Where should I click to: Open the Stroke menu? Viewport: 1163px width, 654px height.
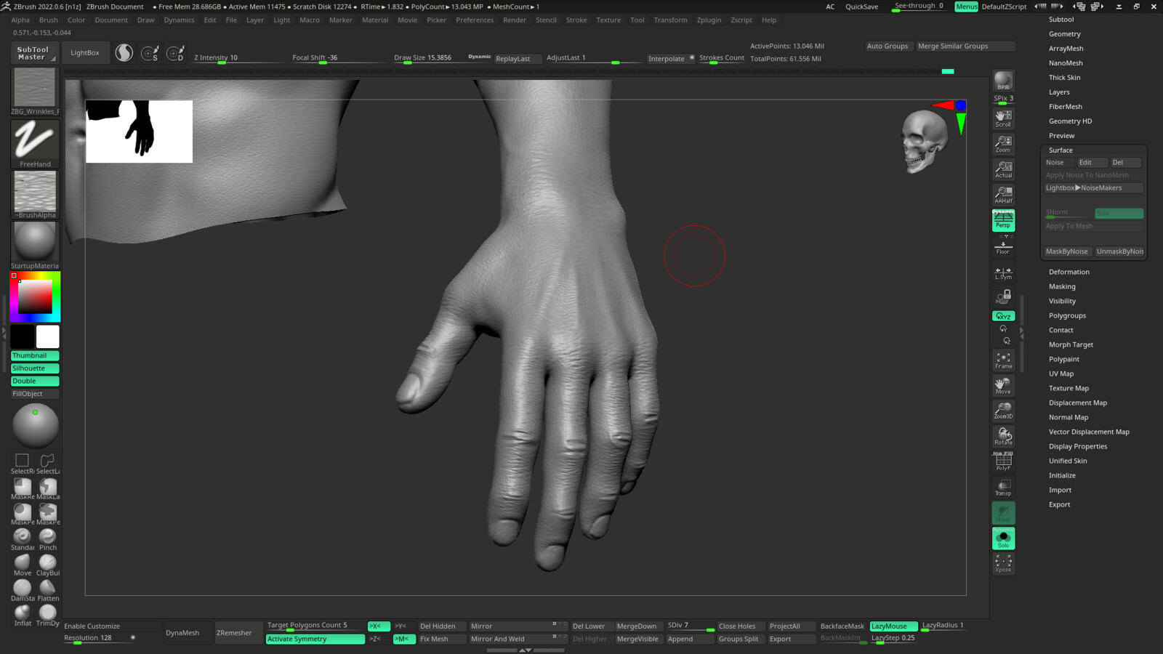click(x=576, y=20)
